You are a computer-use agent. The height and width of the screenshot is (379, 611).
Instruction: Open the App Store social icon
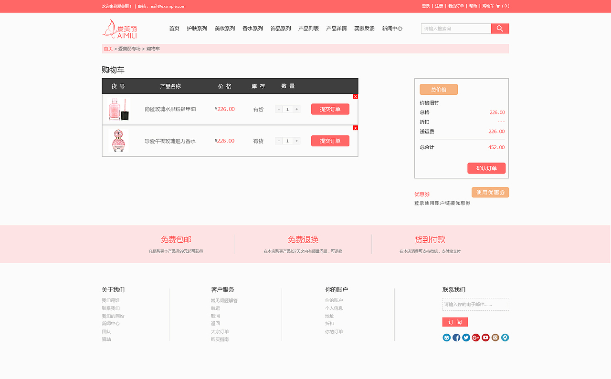447,338
